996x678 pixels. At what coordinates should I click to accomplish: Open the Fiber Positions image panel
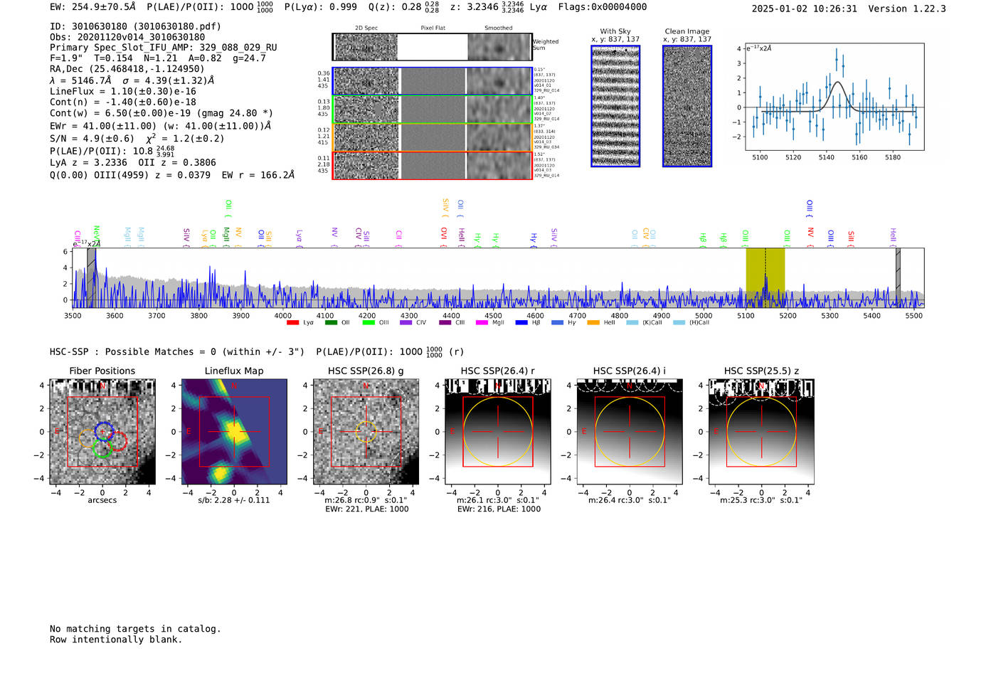tap(102, 432)
